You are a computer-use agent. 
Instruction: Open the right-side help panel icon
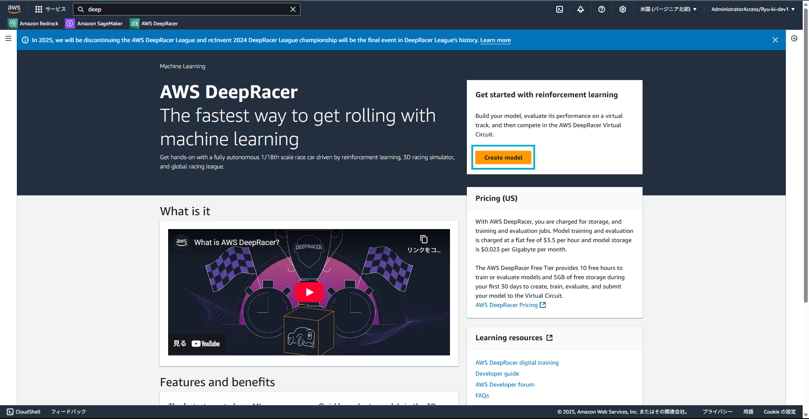794,39
